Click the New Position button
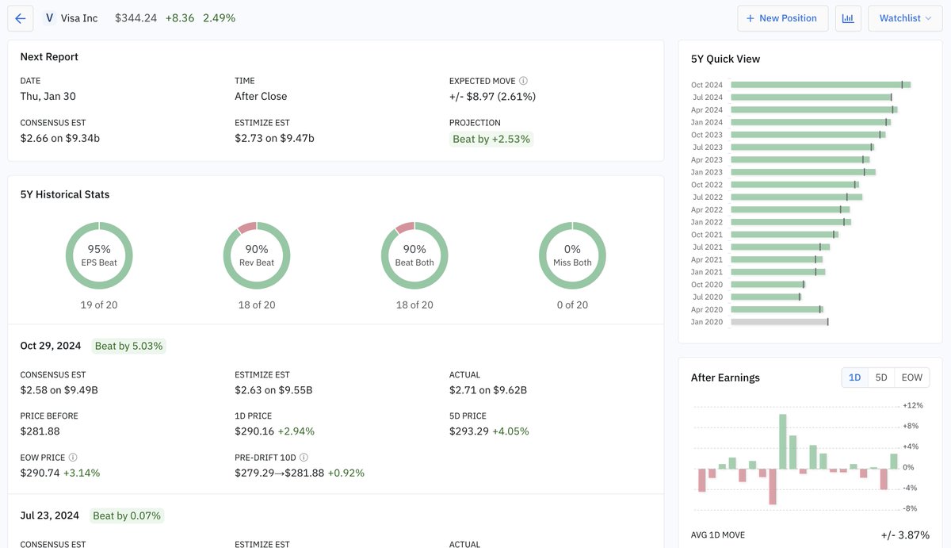951x548 pixels. [x=783, y=17]
